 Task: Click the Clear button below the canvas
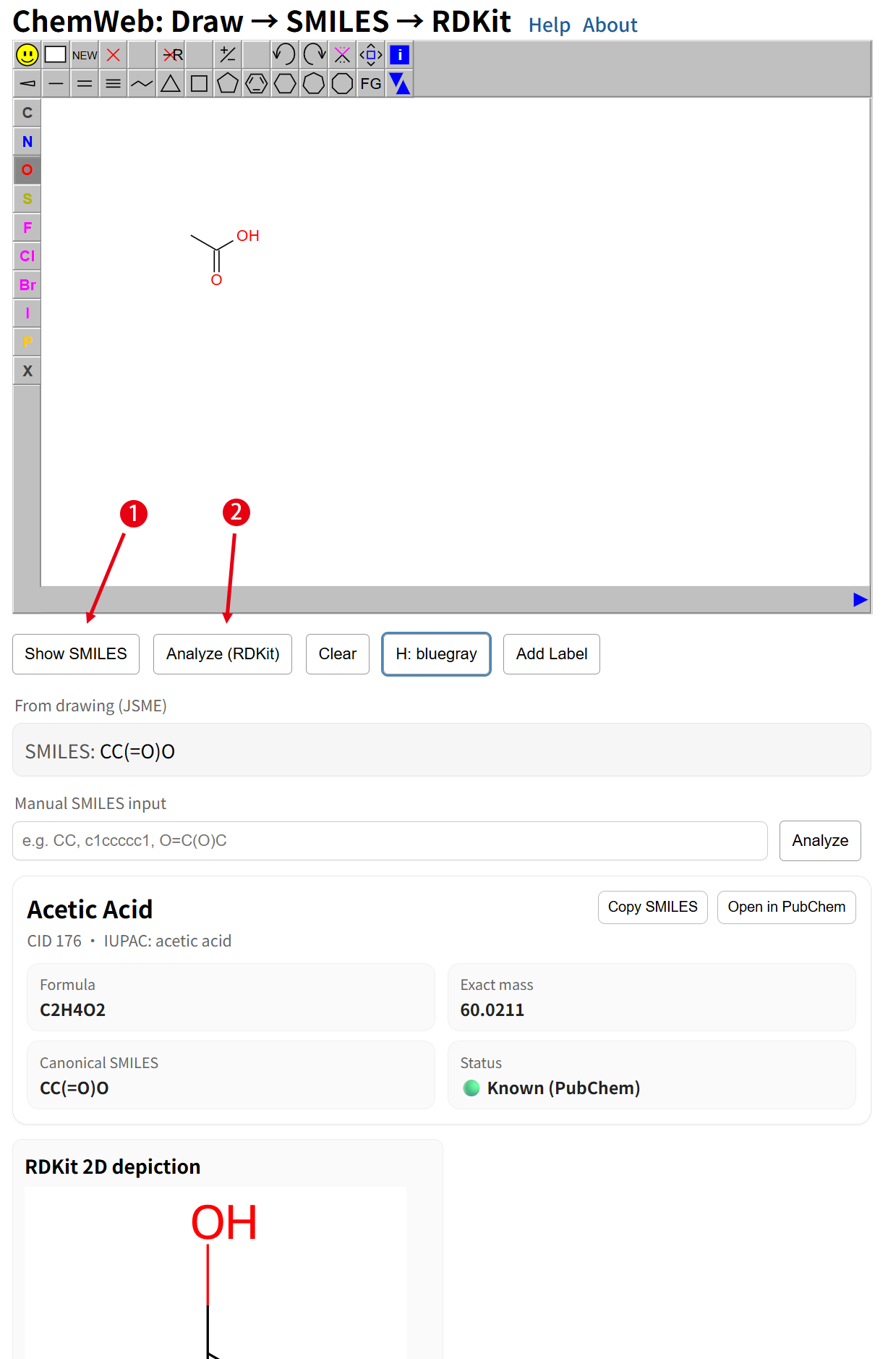click(338, 654)
